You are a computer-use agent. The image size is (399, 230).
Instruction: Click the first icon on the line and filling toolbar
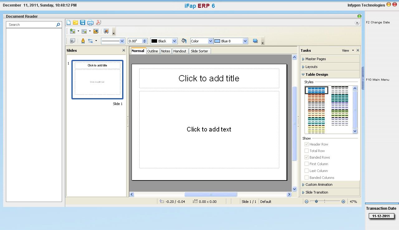coord(73,41)
